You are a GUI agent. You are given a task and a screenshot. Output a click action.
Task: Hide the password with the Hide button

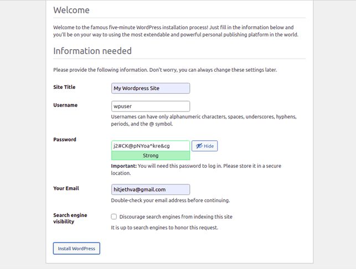(204, 146)
